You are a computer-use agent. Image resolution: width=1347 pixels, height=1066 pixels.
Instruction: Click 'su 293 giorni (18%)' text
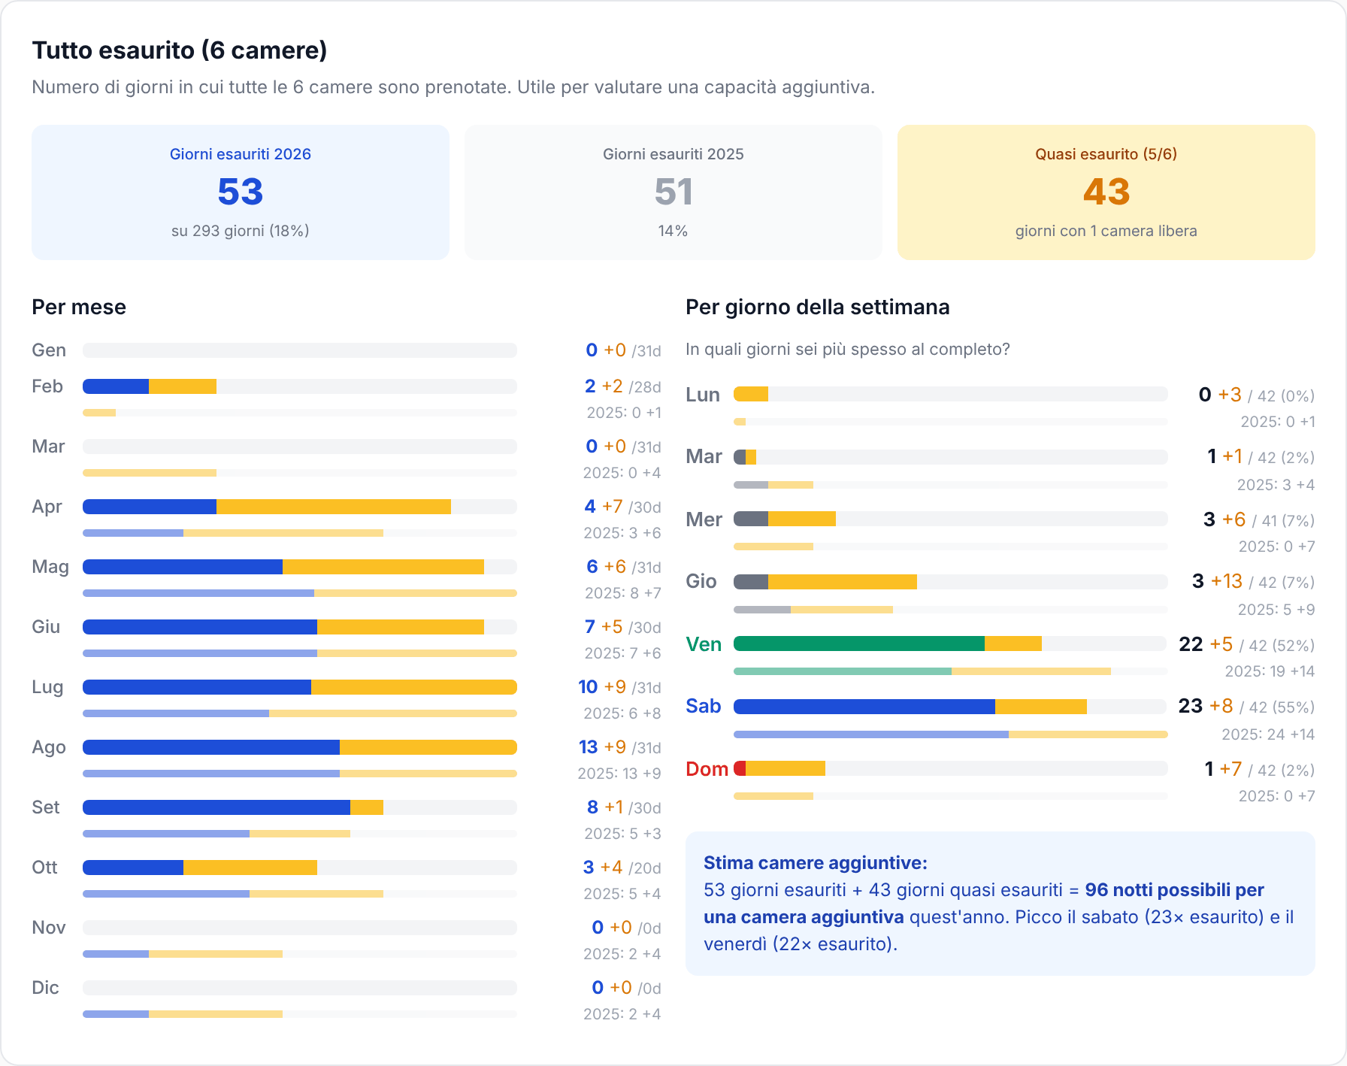[241, 231]
